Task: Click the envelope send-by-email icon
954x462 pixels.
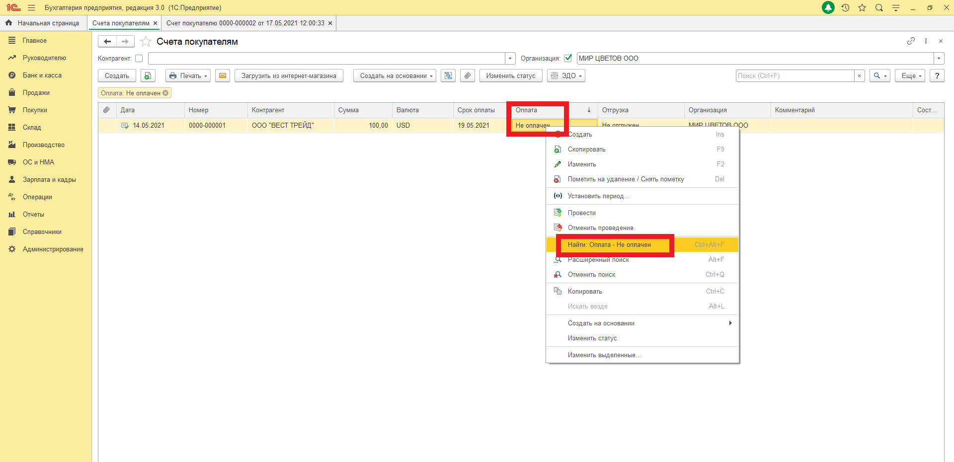Action: point(222,76)
